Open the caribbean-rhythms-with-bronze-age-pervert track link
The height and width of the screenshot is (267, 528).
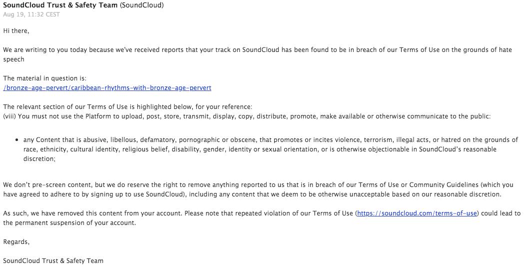[107, 88]
